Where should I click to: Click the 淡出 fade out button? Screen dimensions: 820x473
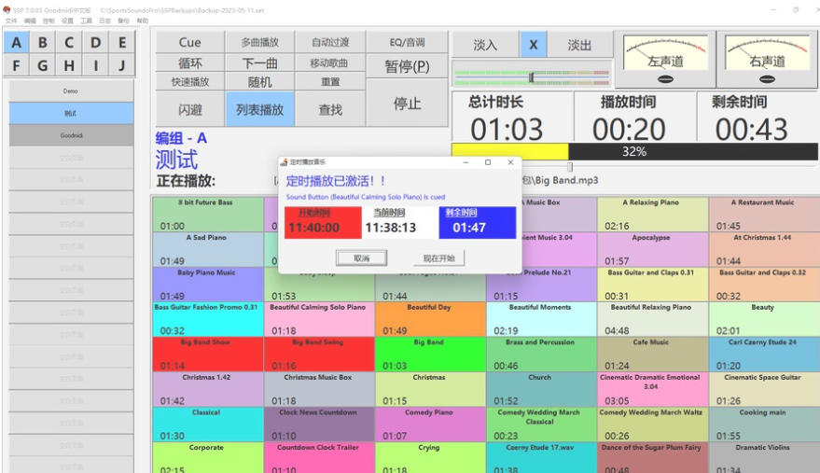[x=580, y=45]
